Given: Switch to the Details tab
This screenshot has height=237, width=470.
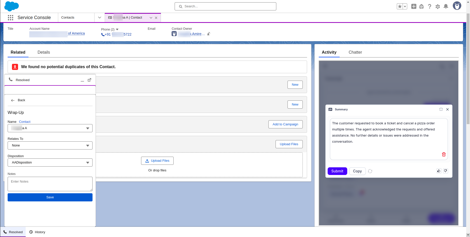Looking at the screenshot, I should [x=44, y=52].
